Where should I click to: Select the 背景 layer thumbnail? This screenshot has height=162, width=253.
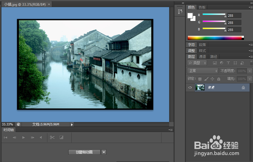pyautogui.click(x=200, y=87)
